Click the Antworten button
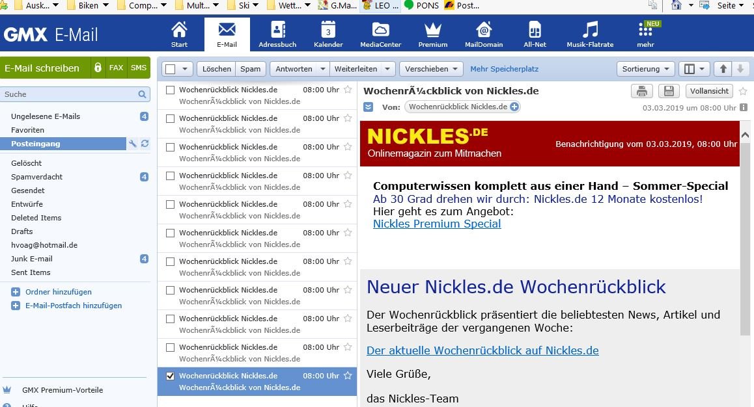The height and width of the screenshot is (407, 754). point(294,69)
